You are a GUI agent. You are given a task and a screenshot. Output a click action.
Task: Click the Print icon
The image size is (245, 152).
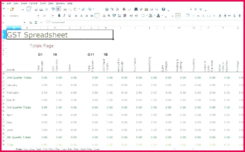tap(41, 9)
